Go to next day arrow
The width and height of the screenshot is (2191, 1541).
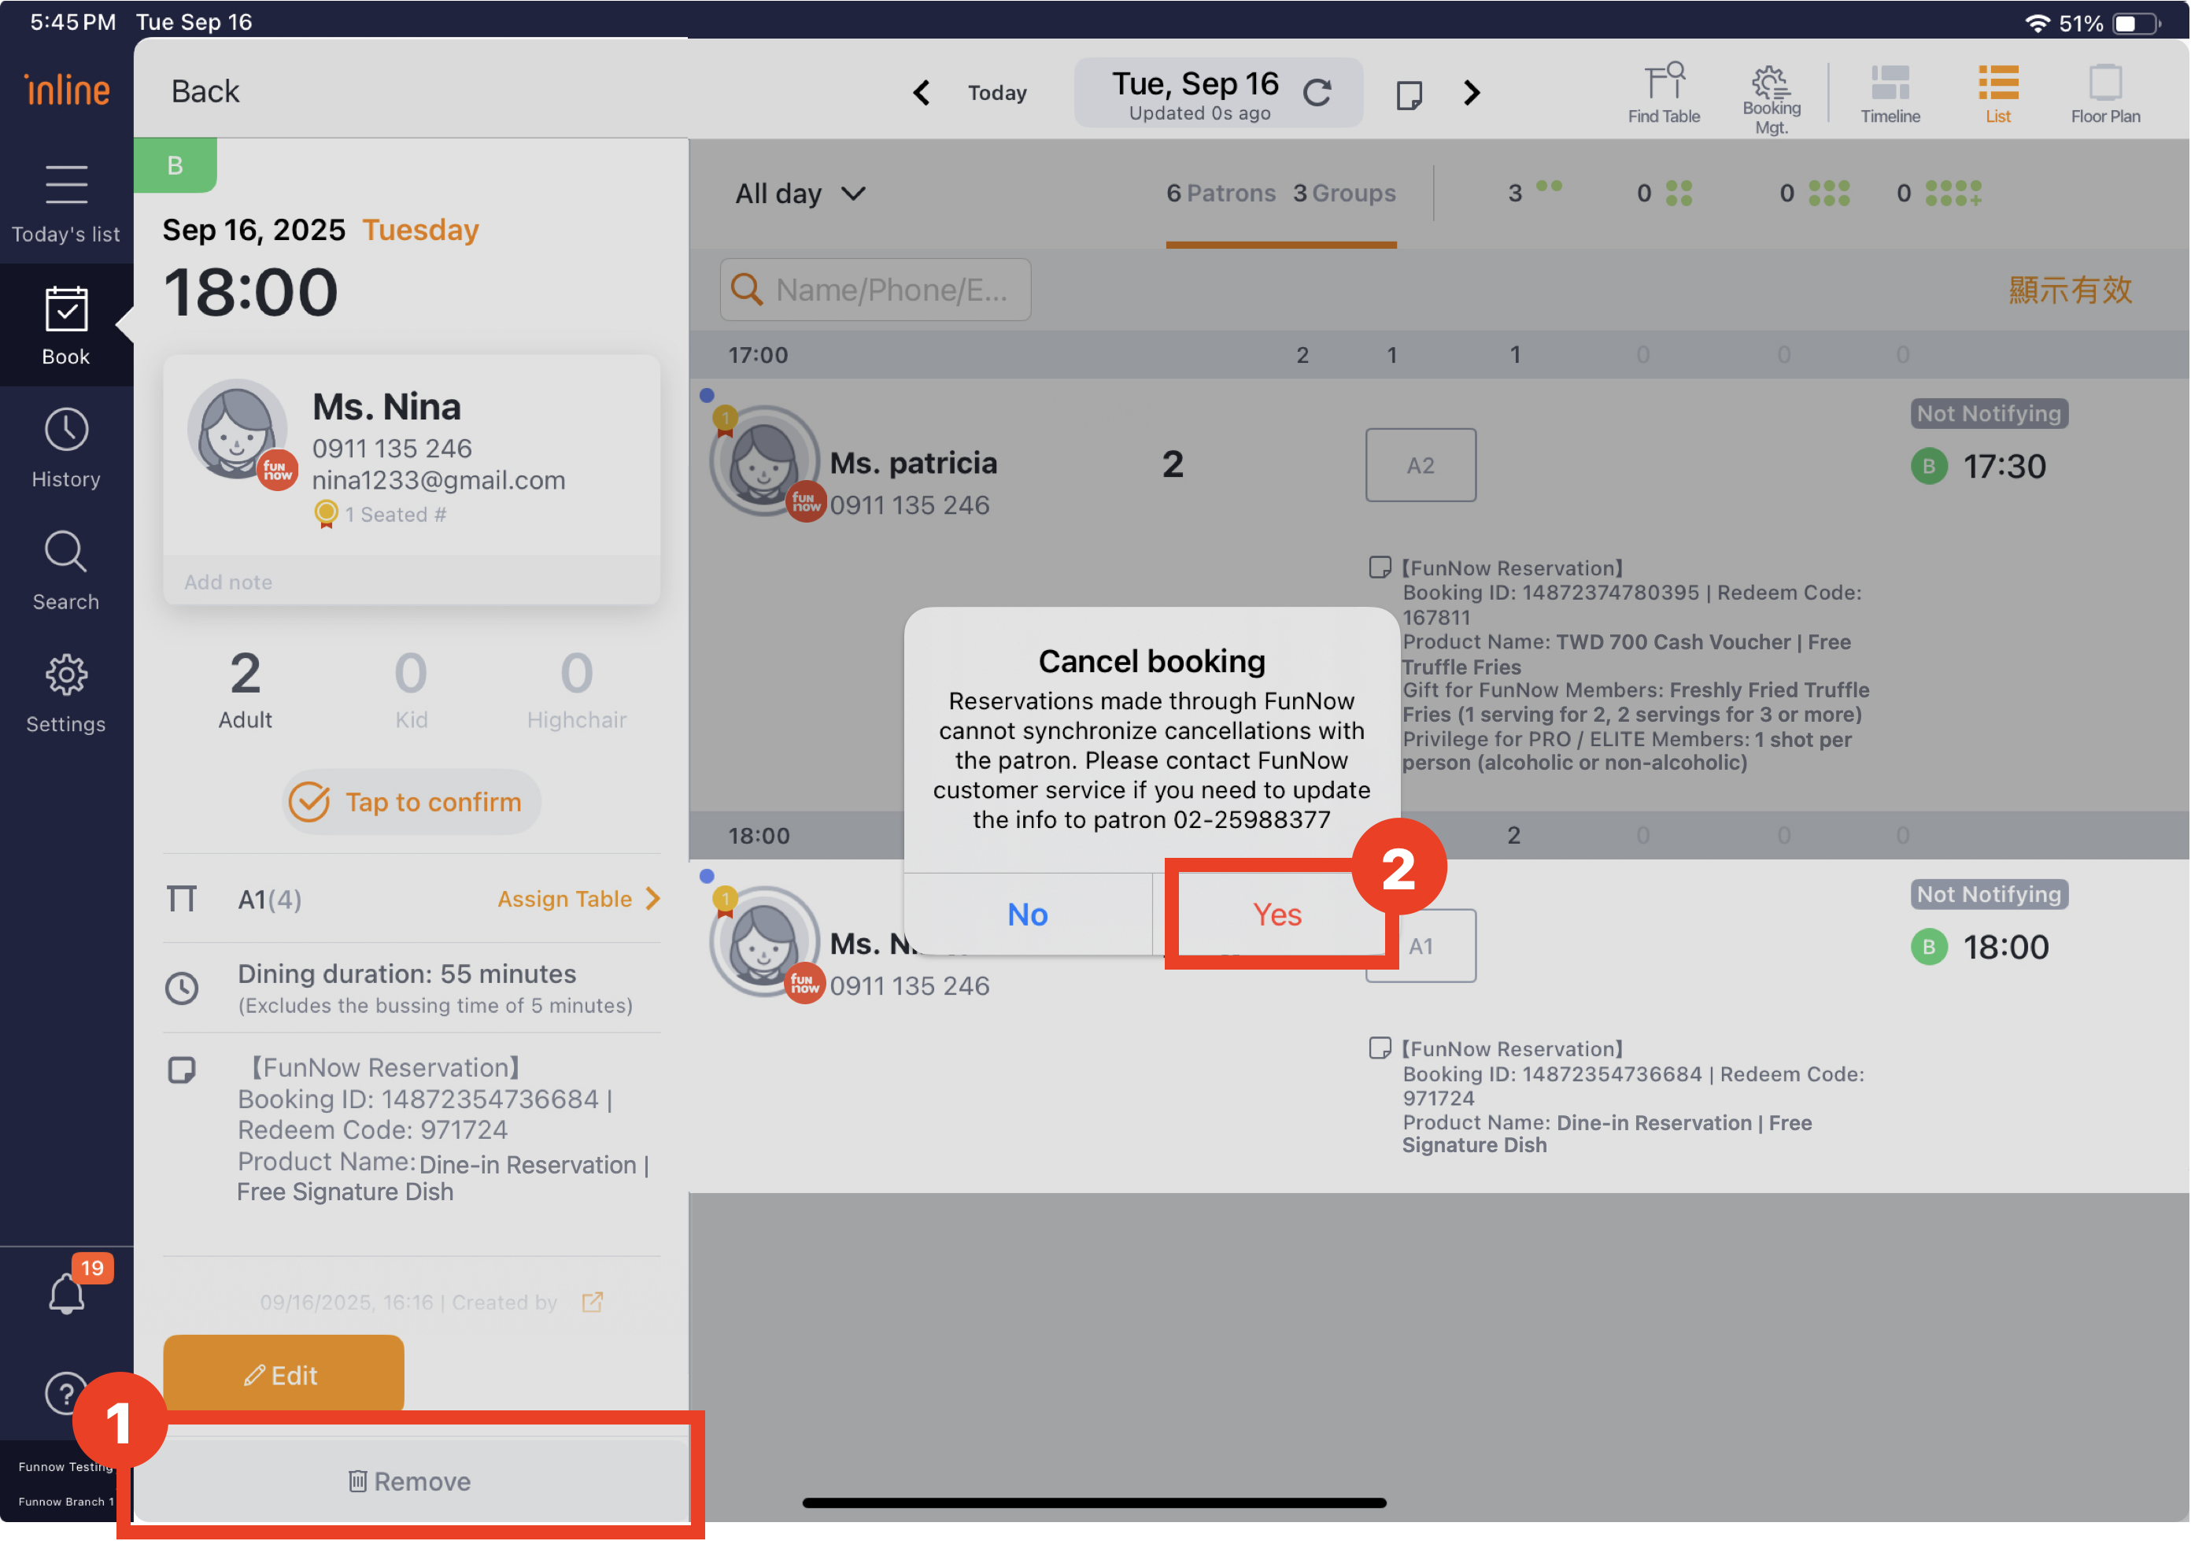tap(1472, 93)
